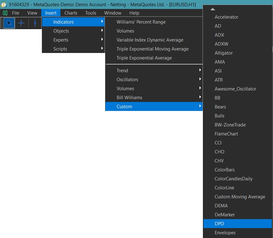Open the Charts menu
This screenshot has height=238, width=273.
point(71,13)
